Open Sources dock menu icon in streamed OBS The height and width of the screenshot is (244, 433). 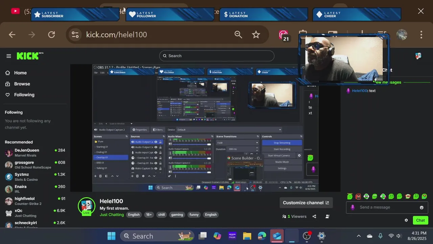164,137
